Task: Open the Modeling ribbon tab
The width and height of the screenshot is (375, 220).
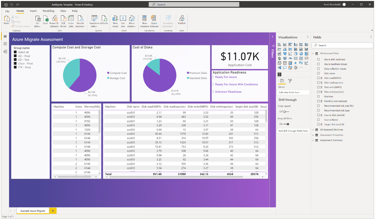Action: pyautogui.click(x=48, y=11)
